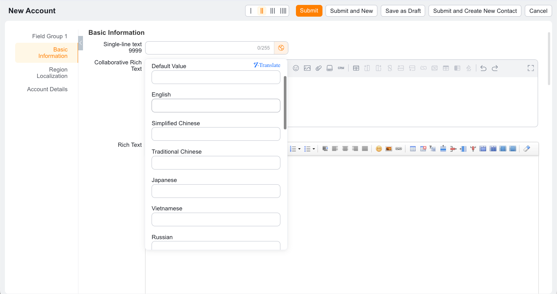Insert hyperlink chain icon in Rich Text toolbar
This screenshot has width=557, height=294.
click(399, 149)
